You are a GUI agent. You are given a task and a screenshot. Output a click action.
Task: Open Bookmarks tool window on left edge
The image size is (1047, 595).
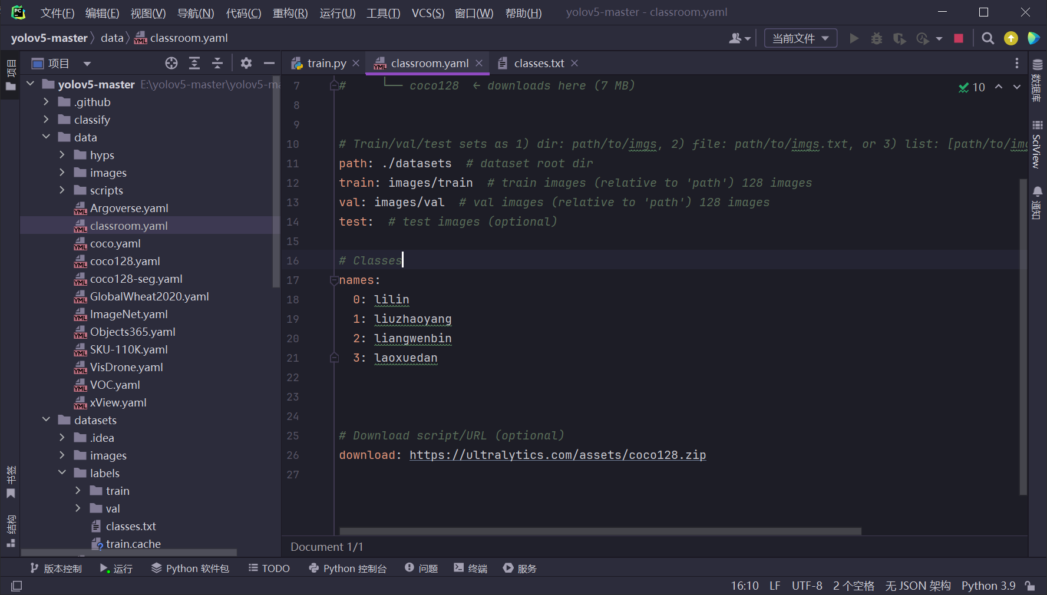(x=11, y=482)
